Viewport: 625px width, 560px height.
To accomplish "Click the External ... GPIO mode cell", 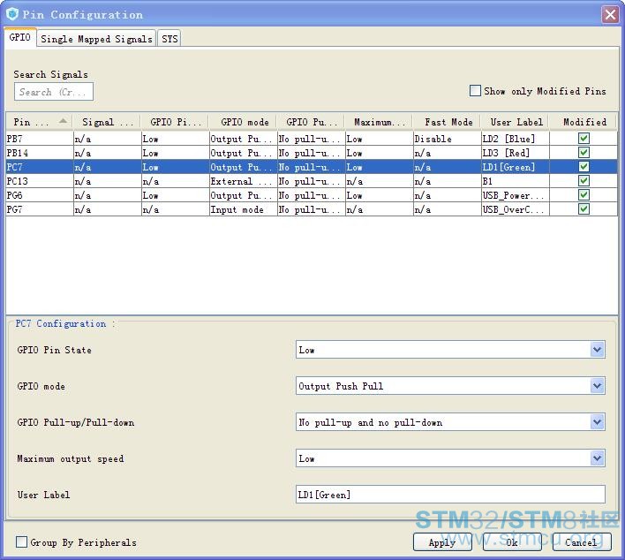I will [x=243, y=181].
